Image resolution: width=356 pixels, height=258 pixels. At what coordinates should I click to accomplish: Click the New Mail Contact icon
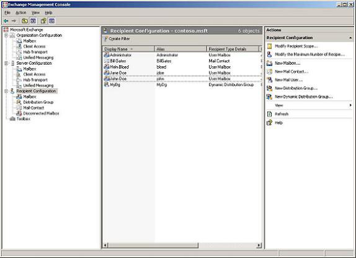point(270,71)
